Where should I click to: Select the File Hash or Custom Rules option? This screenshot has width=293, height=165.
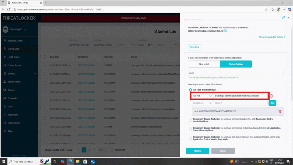pyautogui.click(x=190, y=90)
